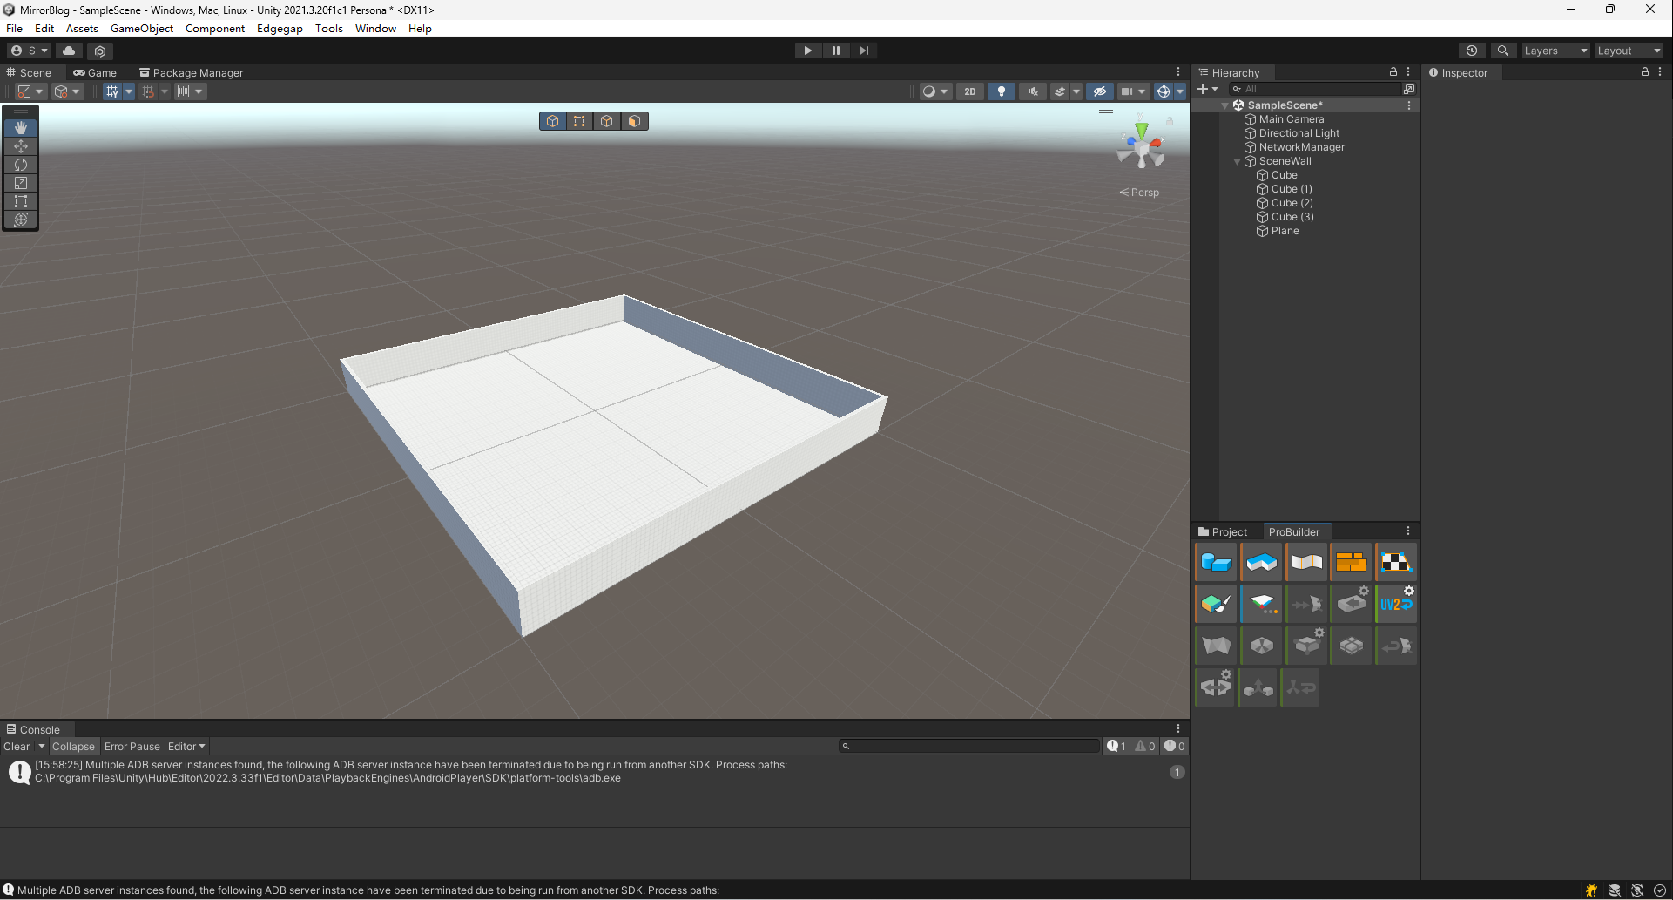Select the Rotate tool

pos(21,165)
